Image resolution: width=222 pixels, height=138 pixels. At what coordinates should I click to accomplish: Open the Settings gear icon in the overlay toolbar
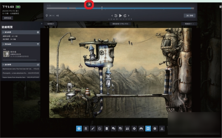(x=155, y=128)
